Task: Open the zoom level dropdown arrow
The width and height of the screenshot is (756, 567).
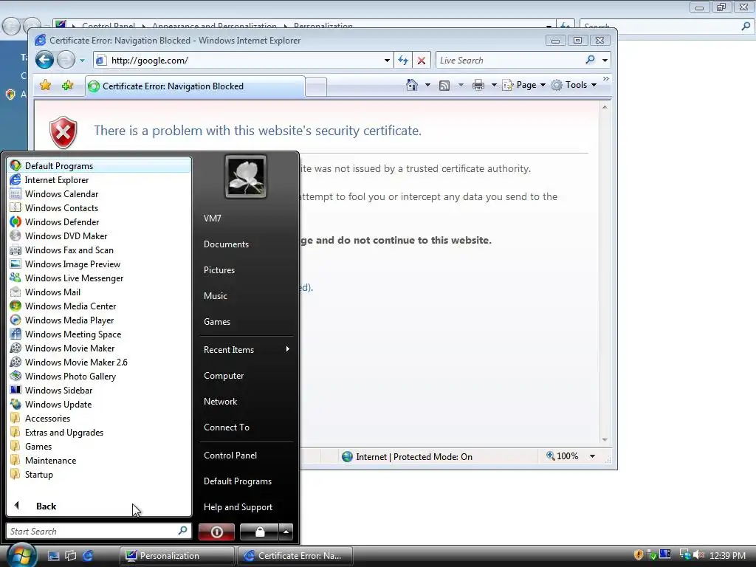Action: pos(593,456)
